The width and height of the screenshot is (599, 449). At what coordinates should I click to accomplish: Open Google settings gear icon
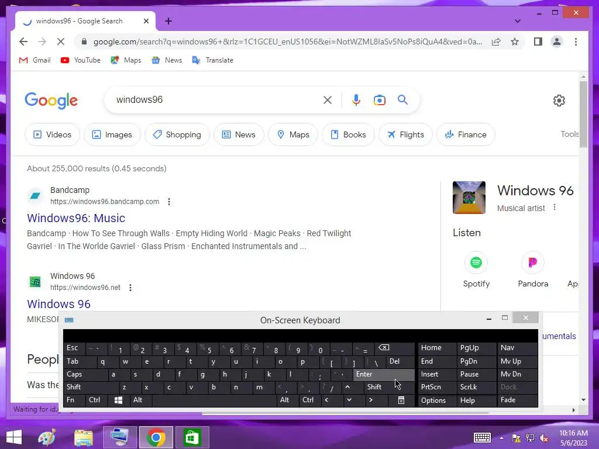coord(559,101)
